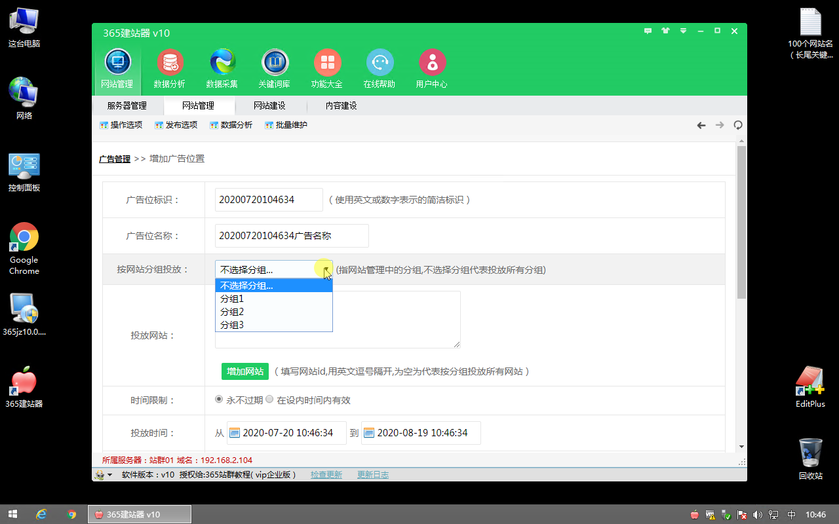The height and width of the screenshot is (524, 839).
Task: Open the 更新日志 link
Action: coord(373,475)
